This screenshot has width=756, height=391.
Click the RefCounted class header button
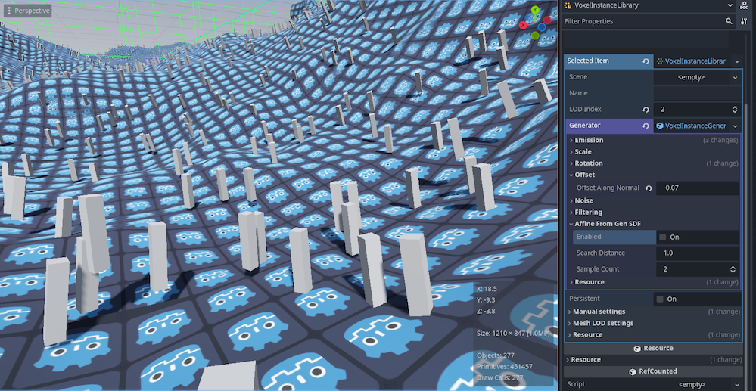pyautogui.click(x=653, y=371)
